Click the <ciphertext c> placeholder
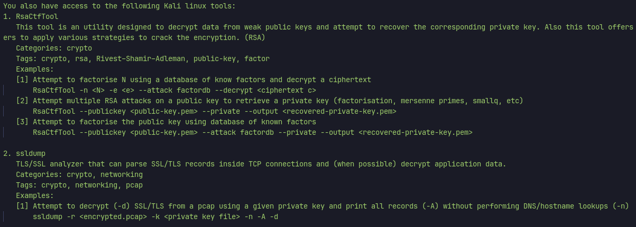 click(282, 90)
